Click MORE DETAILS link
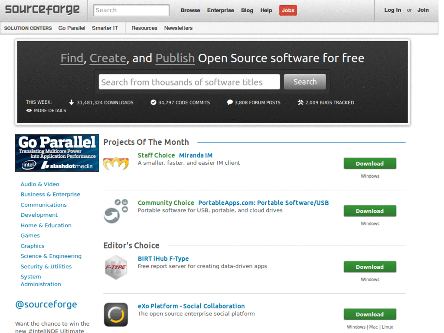Screen dimensions: 444x333 pyautogui.click(x=50, y=111)
